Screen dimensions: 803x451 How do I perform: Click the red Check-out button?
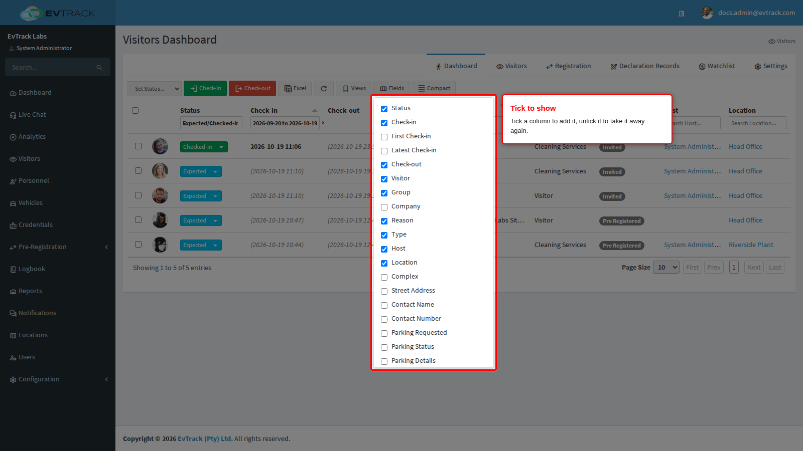pyautogui.click(x=252, y=89)
